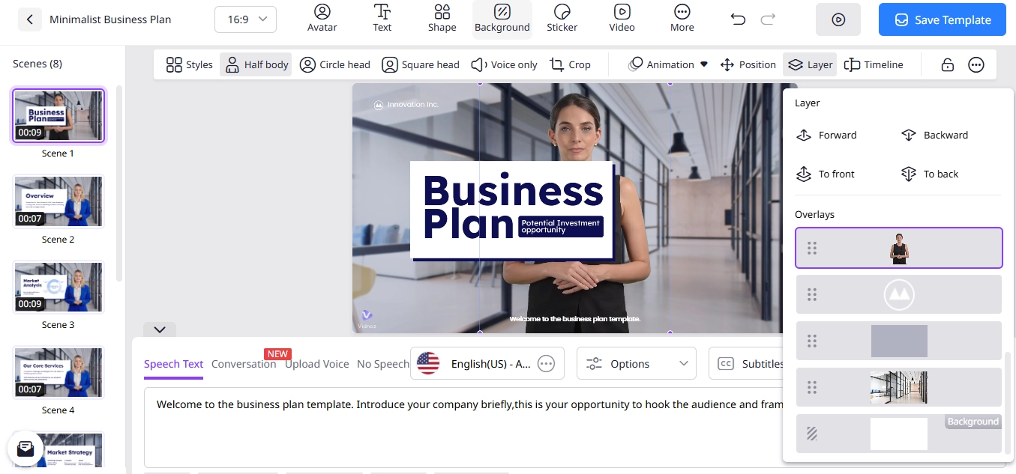Click the undo arrow
This screenshot has width=1016, height=474.
coord(738,19)
